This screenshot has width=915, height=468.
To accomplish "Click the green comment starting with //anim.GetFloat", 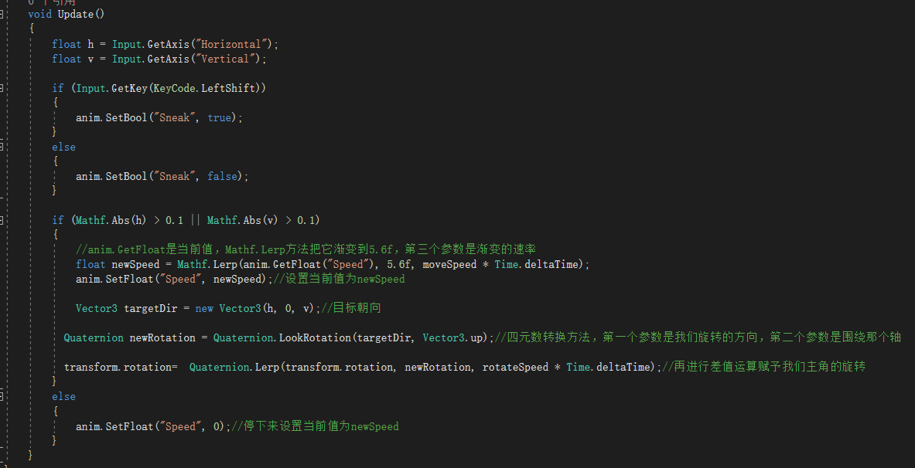I will point(306,249).
